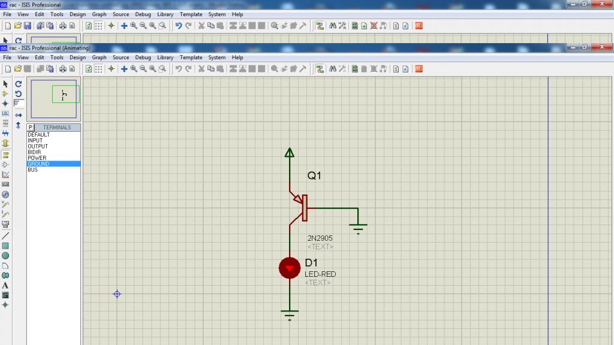
Task: Open Library menu in the Animating window
Action: (x=165, y=57)
